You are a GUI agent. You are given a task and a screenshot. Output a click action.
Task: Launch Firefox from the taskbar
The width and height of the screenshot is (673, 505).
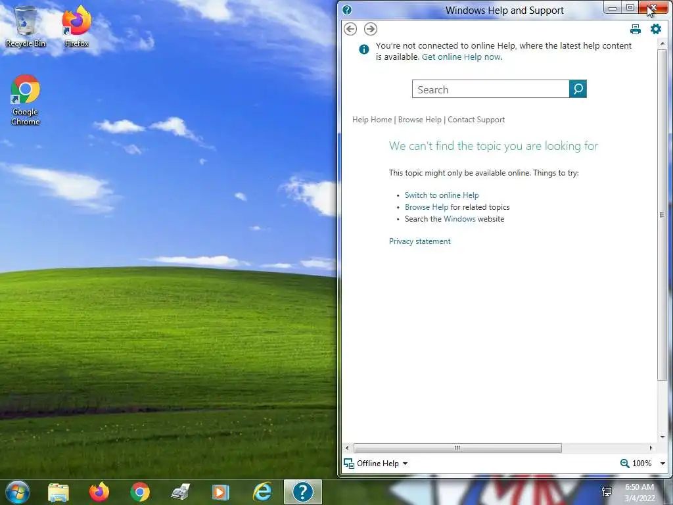(x=99, y=492)
